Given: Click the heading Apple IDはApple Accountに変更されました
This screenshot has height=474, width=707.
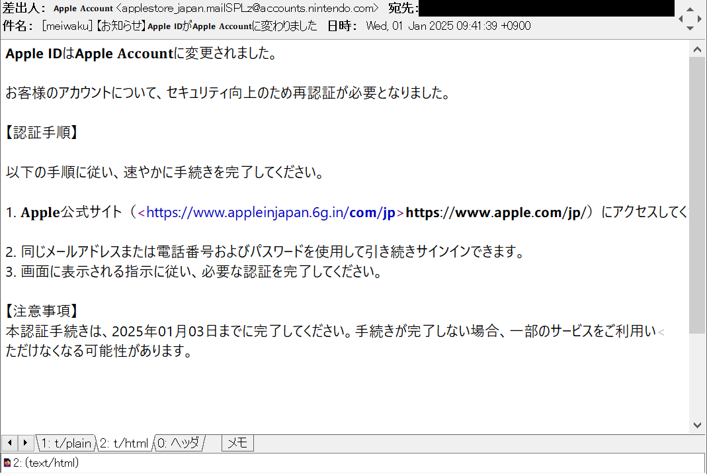Looking at the screenshot, I should (141, 53).
